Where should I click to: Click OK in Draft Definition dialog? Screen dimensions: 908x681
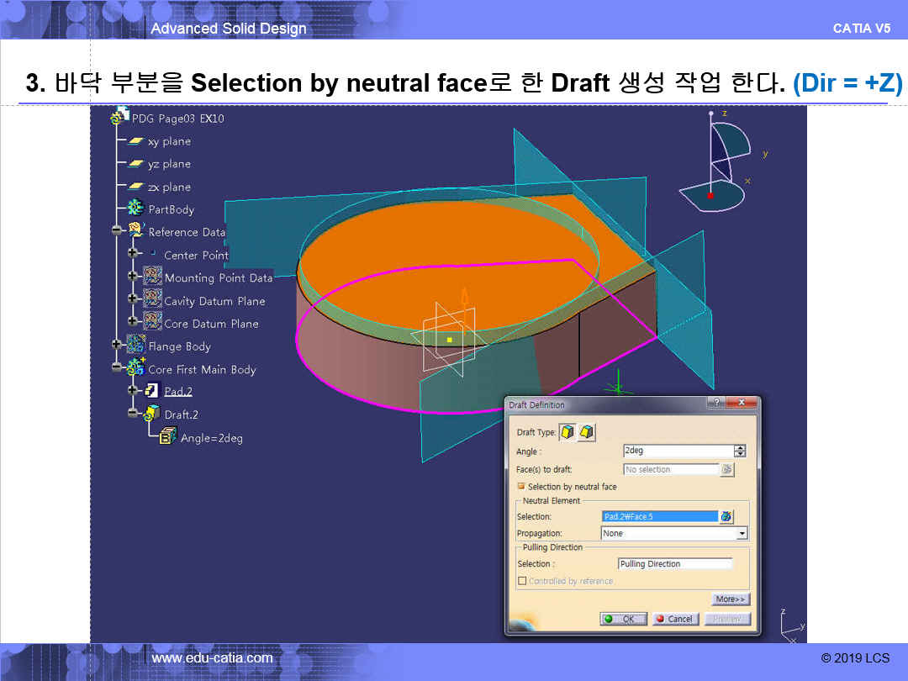point(623,619)
